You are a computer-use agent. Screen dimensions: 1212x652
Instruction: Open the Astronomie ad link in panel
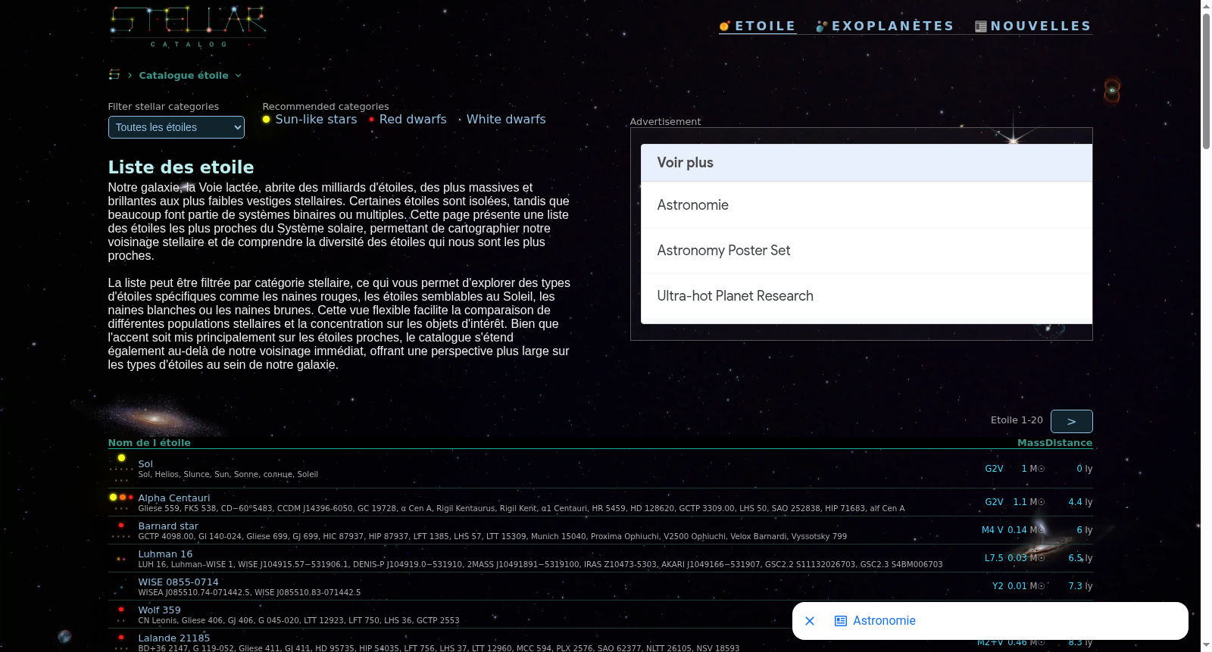click(x=867, y=205)
